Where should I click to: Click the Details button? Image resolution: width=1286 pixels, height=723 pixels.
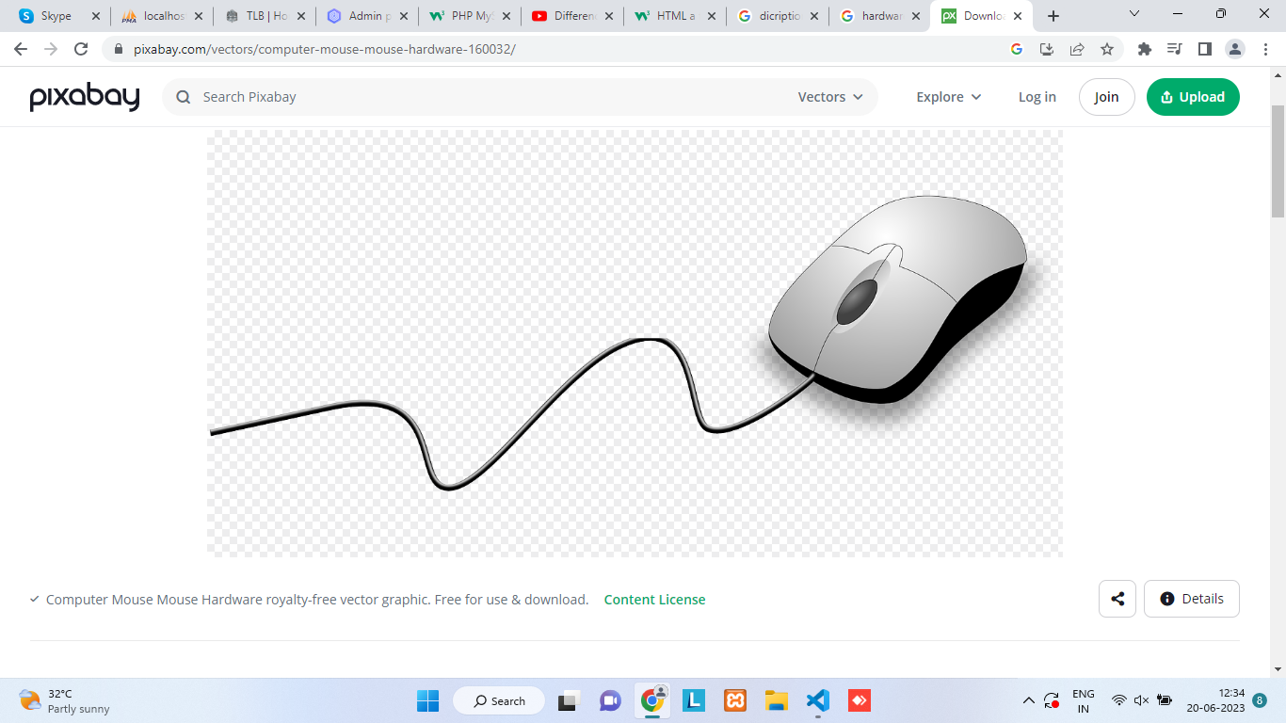(1191, 599)
